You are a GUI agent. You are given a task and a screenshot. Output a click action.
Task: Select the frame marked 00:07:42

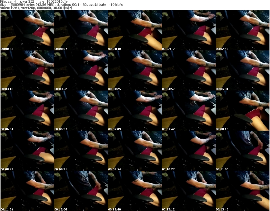(x=189, y=111)
